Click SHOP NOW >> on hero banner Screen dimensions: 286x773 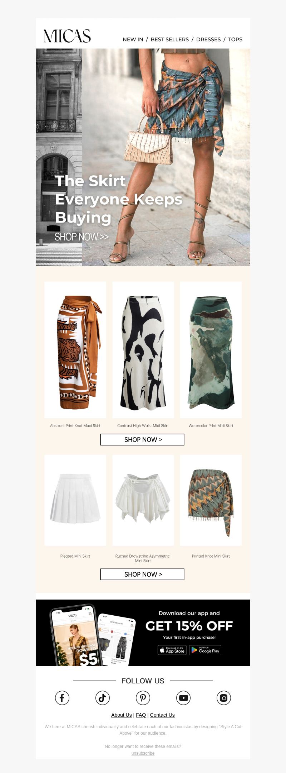click(82, 237)
